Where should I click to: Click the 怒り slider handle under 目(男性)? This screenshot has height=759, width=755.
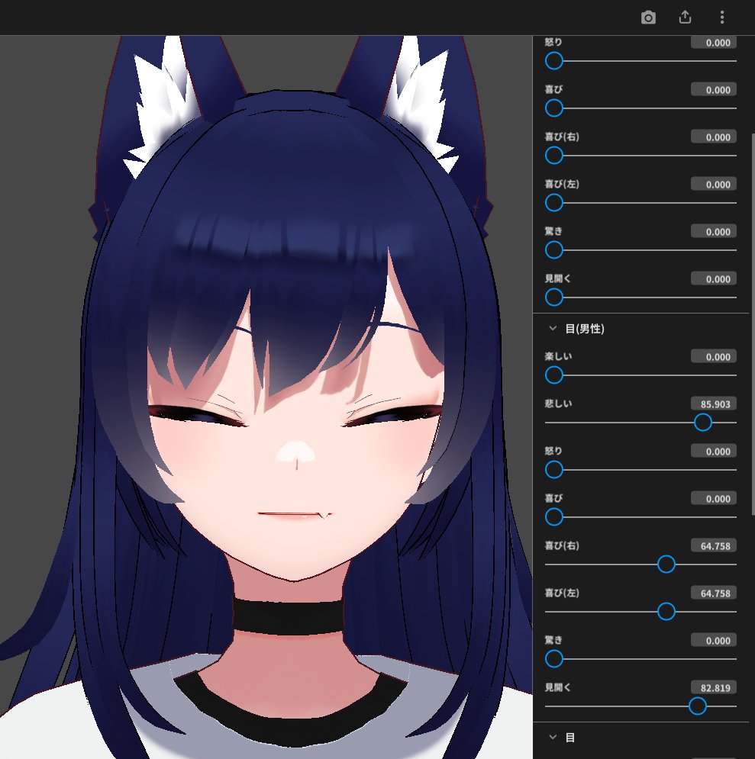pos(554,470)
